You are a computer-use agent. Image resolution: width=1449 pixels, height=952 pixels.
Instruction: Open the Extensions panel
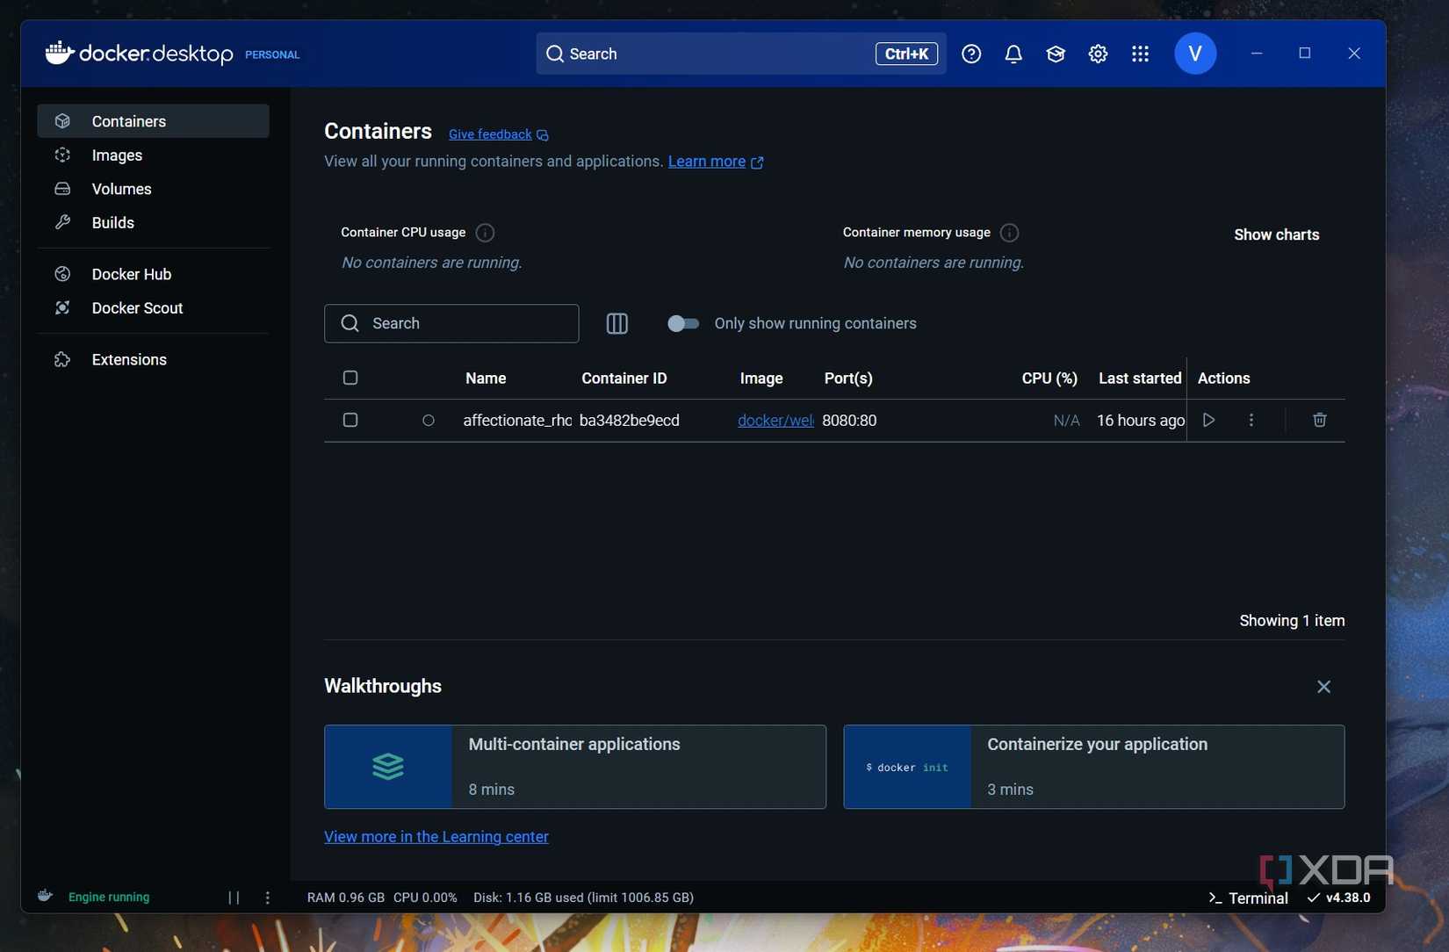coord(129,359)
